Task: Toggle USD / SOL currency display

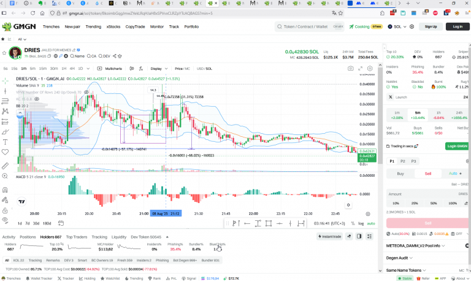Action: tap(204, 69)
